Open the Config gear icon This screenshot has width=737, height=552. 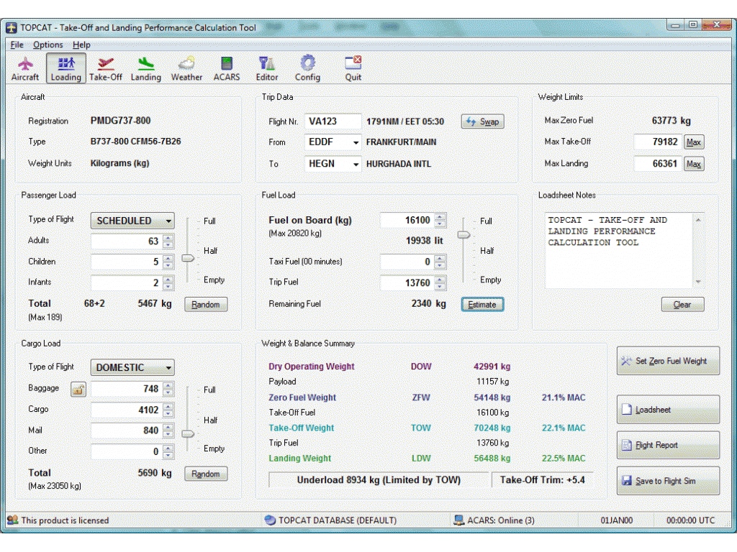pos(307,68)
